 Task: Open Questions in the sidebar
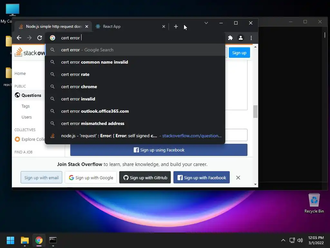point(31,95)
